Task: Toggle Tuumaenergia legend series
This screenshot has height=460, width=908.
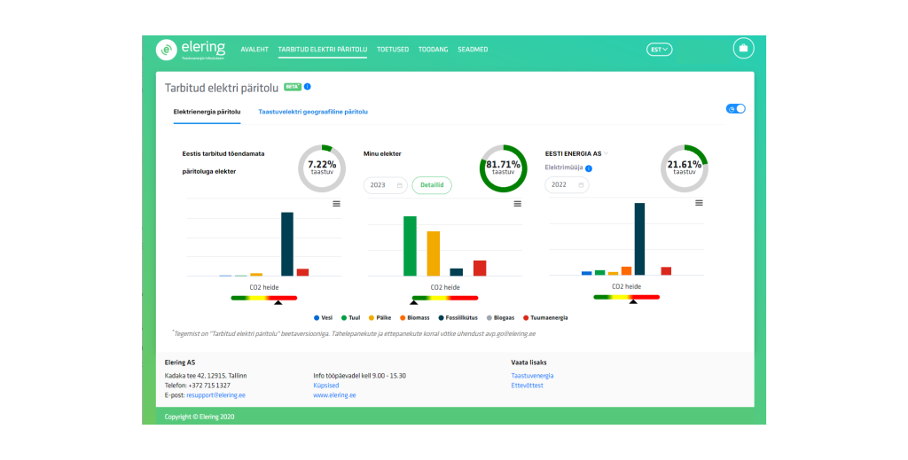Action: click(545, 317)
